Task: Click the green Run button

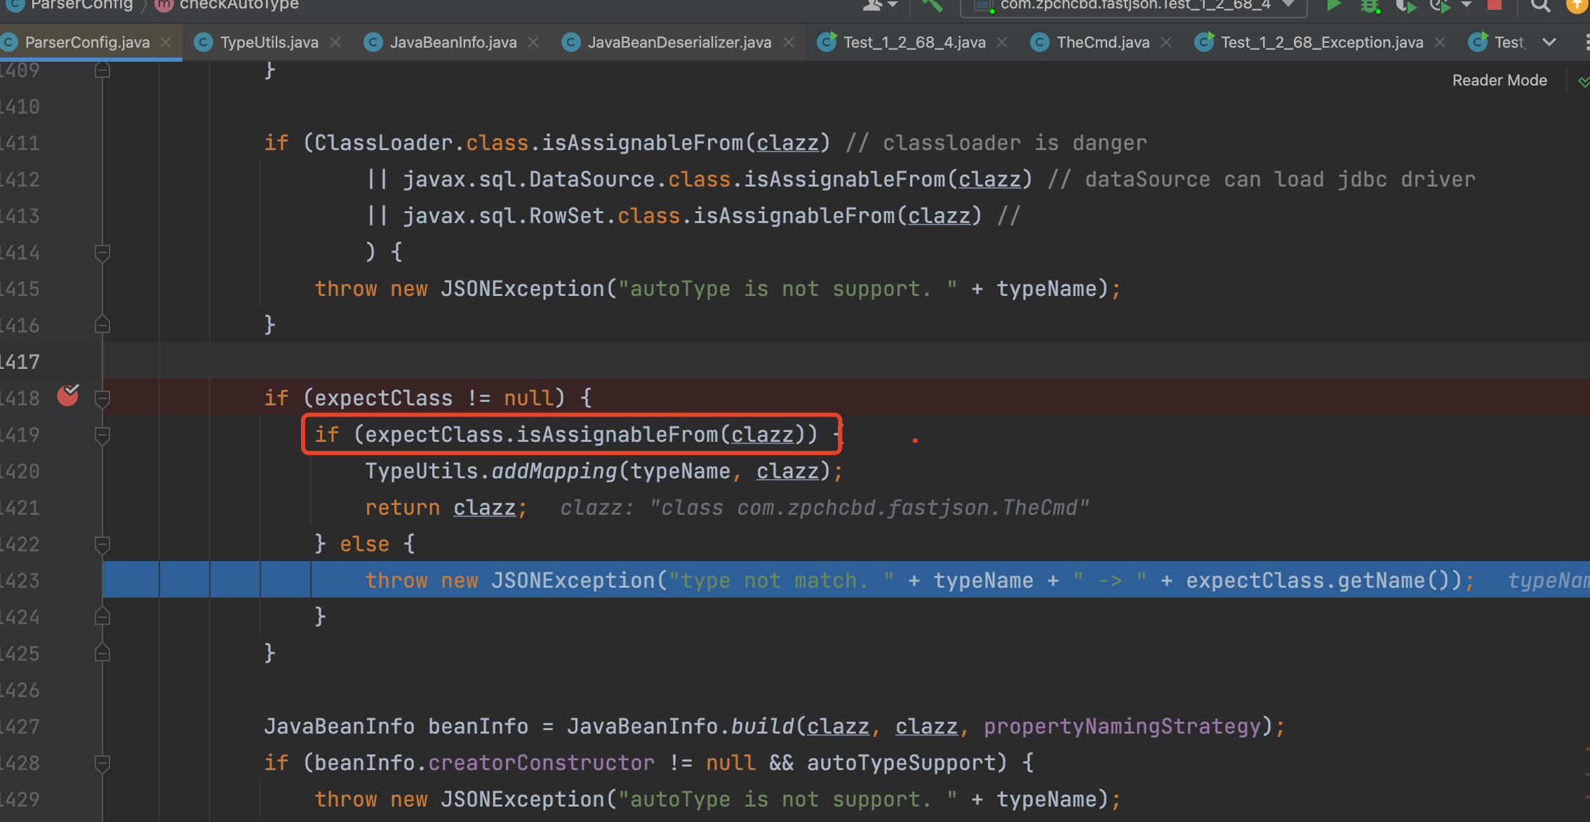Action: [x=1334, y=6]
